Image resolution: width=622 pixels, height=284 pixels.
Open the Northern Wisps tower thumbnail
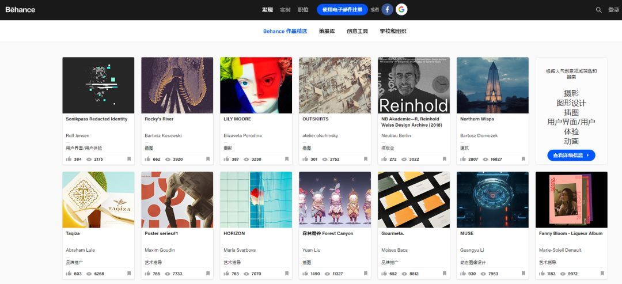pyautogui.click(x=492, y=85)
